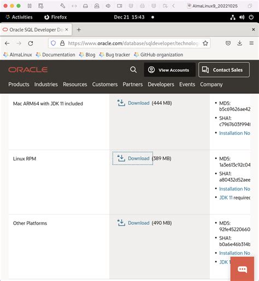
Task: Open Developers navigation menu
Action: tap(161, 85)
